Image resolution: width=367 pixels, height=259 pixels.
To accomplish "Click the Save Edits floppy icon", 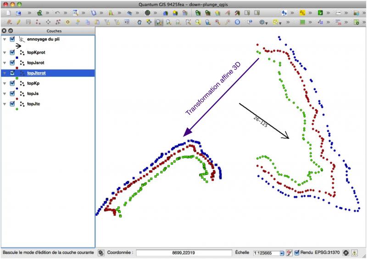I will 28,22.
